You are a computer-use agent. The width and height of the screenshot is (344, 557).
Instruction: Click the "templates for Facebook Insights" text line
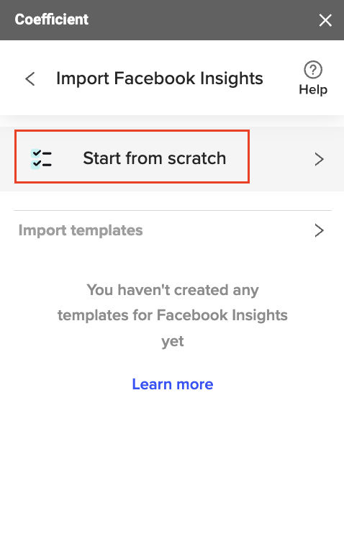click(x=173, y=315)
